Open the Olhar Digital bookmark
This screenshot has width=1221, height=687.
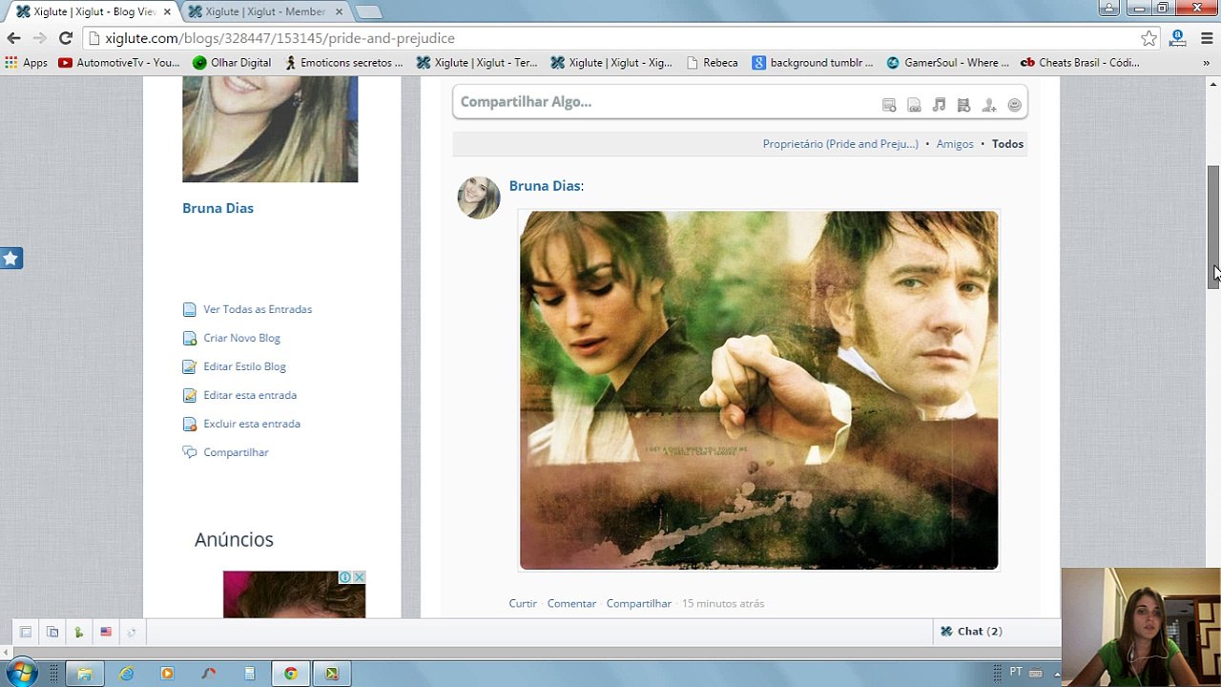click(232, 62)
